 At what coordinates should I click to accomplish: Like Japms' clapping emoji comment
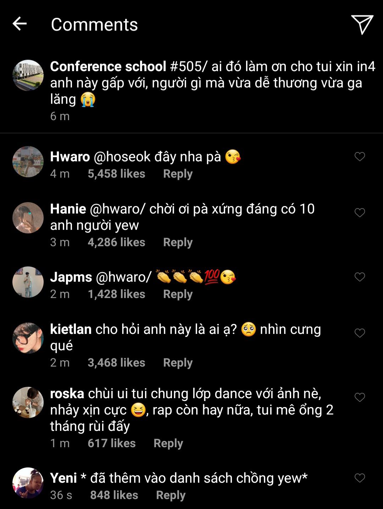[x=360, y=277]
